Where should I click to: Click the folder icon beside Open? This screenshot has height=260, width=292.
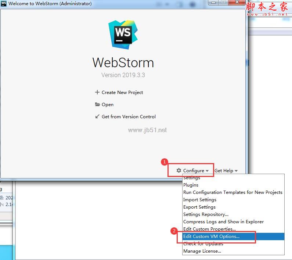[97, 104]
